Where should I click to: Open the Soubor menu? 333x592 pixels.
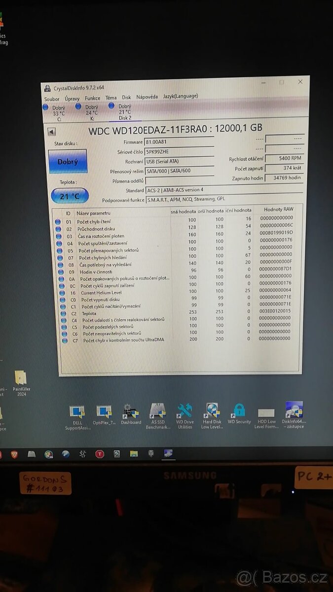52,99
